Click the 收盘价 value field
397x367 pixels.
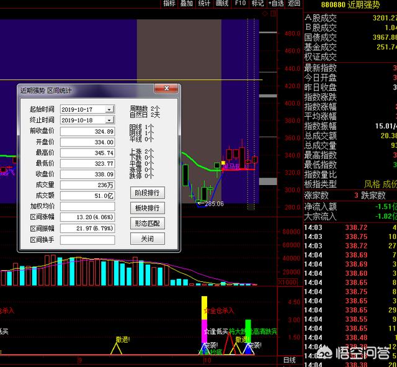(x=87, y=174)
